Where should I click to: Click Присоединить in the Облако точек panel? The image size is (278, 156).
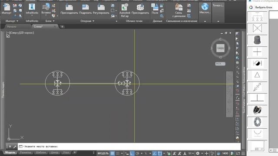coord(140,9)
